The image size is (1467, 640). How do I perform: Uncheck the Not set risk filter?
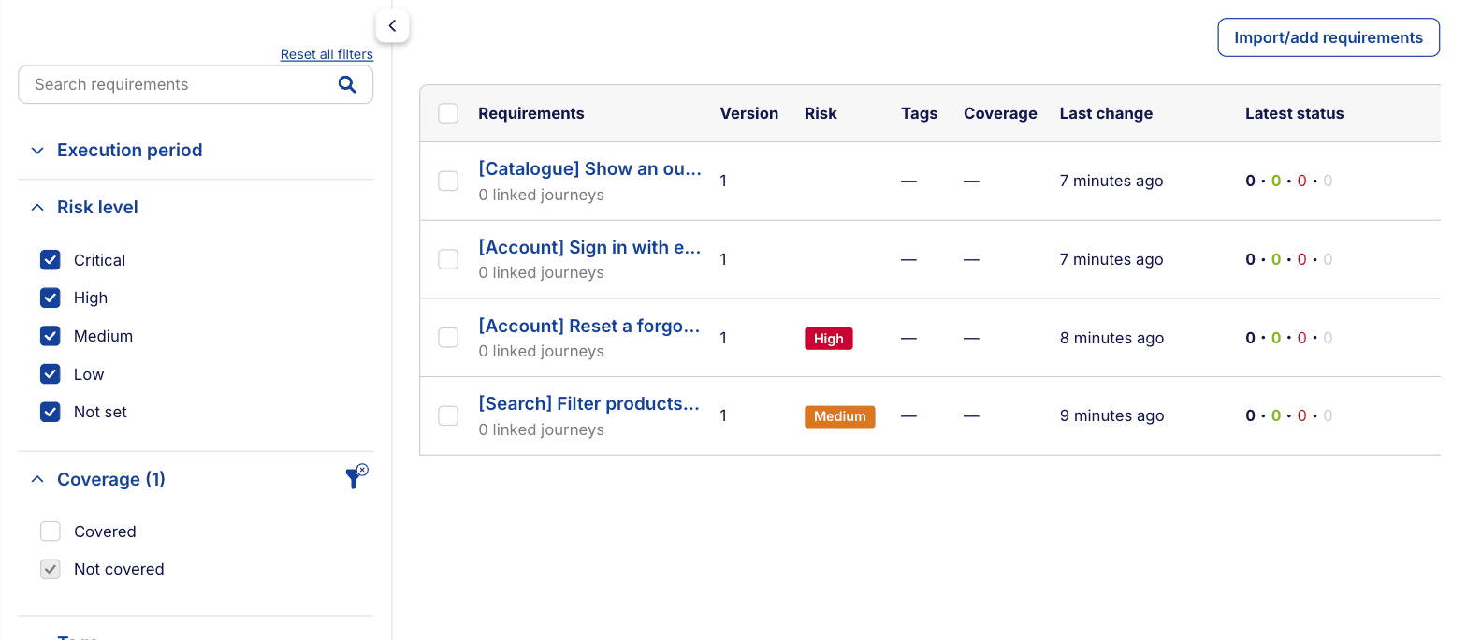[x=51, y=412]
